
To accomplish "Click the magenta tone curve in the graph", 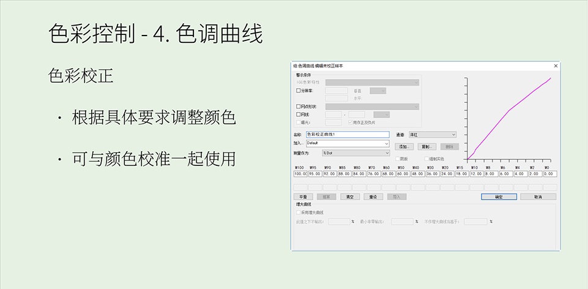I will pyautogui.click(x=508, y=109).
